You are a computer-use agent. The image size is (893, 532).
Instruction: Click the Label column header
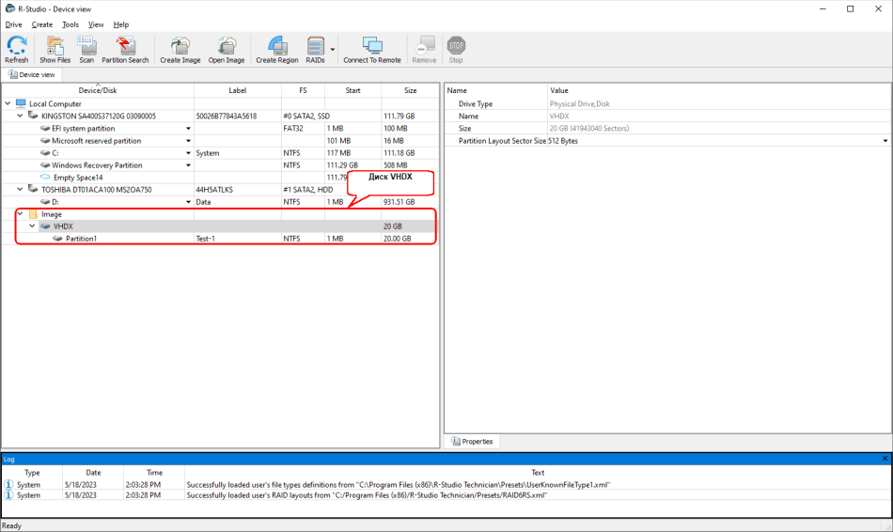238,90
